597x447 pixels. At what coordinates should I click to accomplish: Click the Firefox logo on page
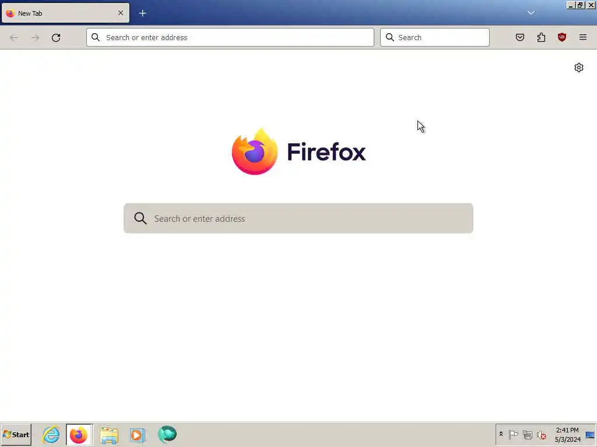298,152
